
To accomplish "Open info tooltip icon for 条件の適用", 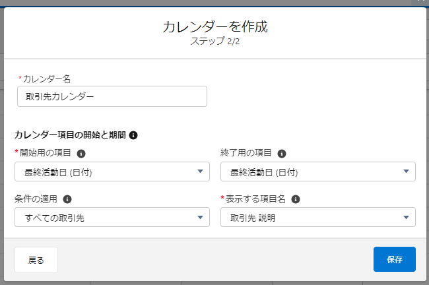I will (x=67, y=199).
